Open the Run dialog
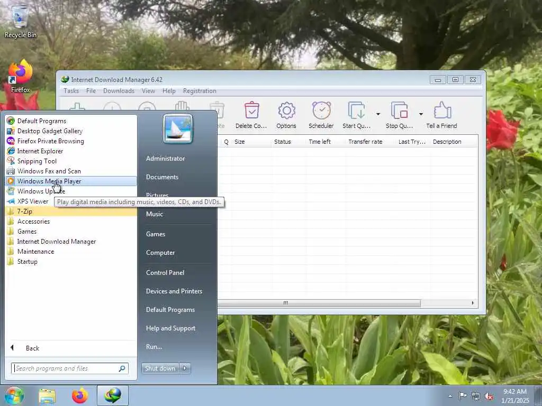 [x=154, y=347]
